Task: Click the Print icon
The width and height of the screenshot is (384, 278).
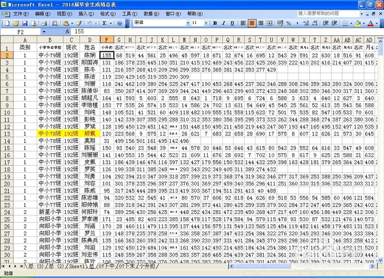Action: coord(44,23)
